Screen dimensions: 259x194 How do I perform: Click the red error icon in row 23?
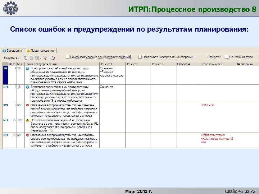coord(28,135)
